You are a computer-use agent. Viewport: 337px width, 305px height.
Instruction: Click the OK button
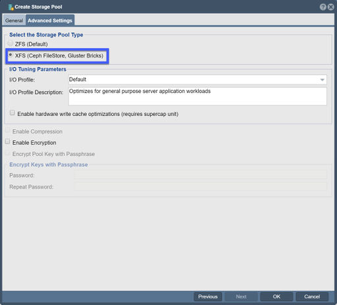276,296
